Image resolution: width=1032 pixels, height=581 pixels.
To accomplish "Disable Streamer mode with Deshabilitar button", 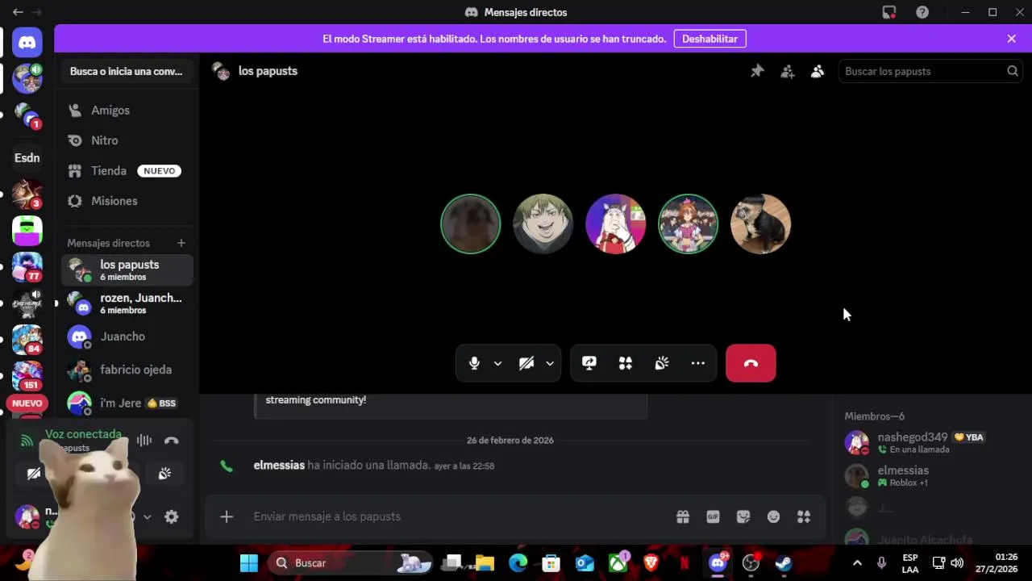I will (x=710, y=39).
